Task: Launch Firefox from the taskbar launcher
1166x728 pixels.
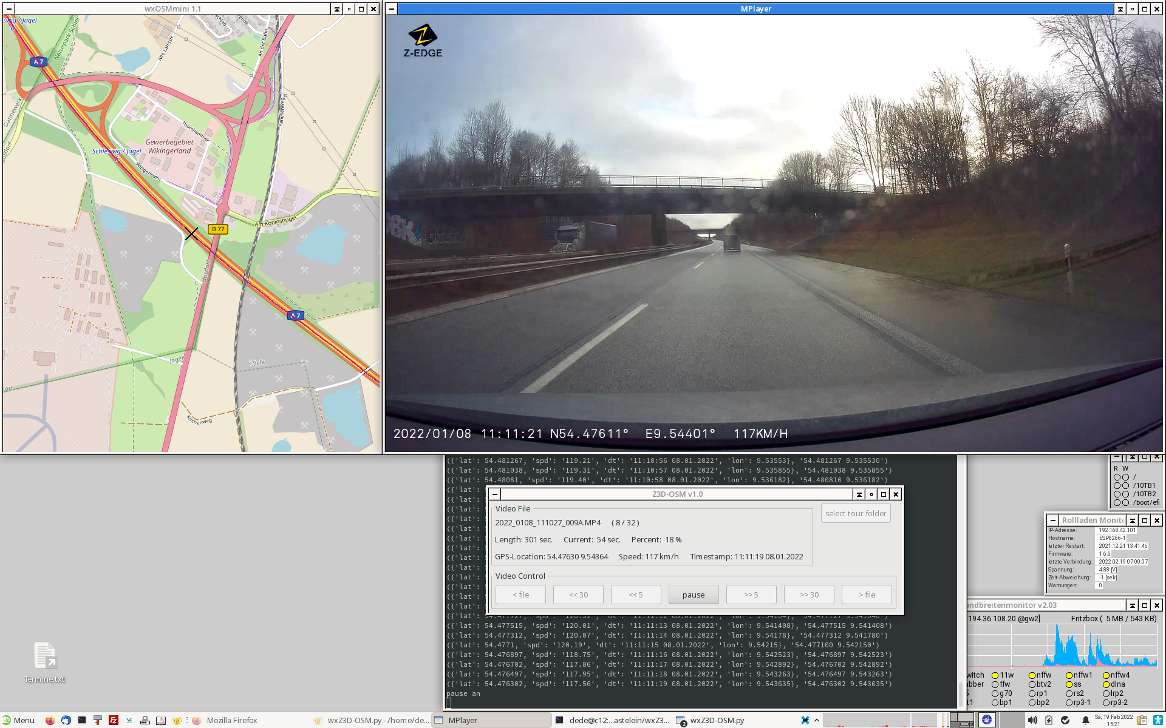Action: [x=50, y=720]
